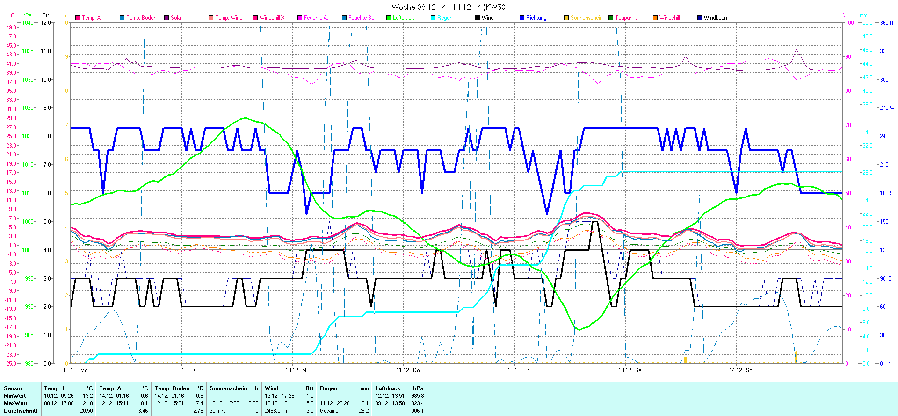Click the Richtung legend label
The image size is (898, 416).
point(536,18)
